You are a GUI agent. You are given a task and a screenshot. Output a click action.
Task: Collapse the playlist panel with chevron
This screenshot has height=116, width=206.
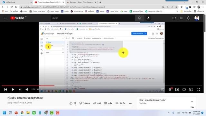pos(192,101)
